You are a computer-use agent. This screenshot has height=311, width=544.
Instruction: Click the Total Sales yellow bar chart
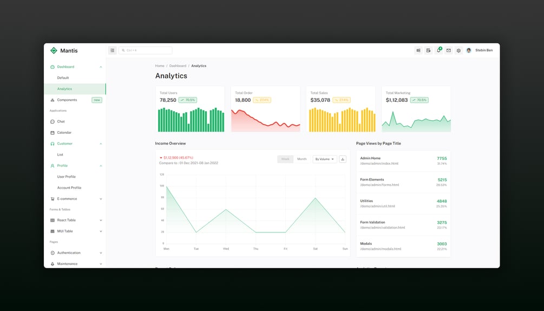pos(342,120)
